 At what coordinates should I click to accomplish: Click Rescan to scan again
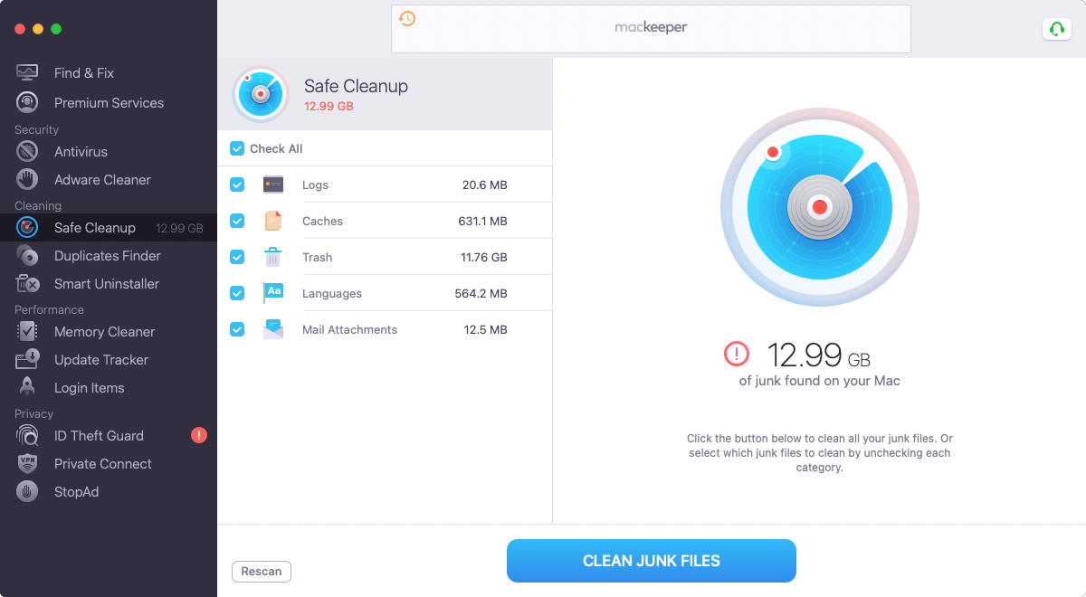click(x=261, y=571)
